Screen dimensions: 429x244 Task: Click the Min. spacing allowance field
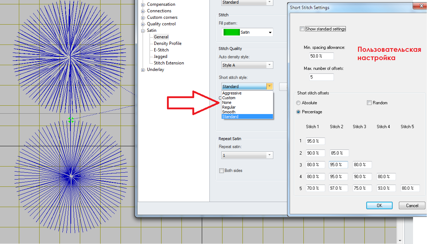(x=321, y=56)
